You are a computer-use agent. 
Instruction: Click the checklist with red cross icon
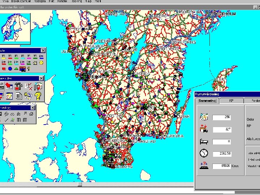click(28, 86)
